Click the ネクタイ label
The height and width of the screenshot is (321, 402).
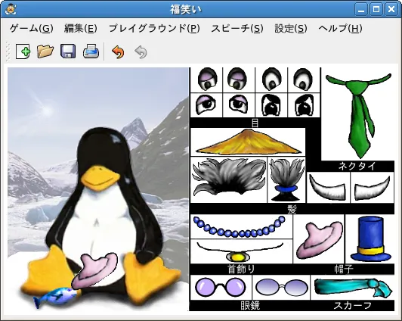[357, 166]
